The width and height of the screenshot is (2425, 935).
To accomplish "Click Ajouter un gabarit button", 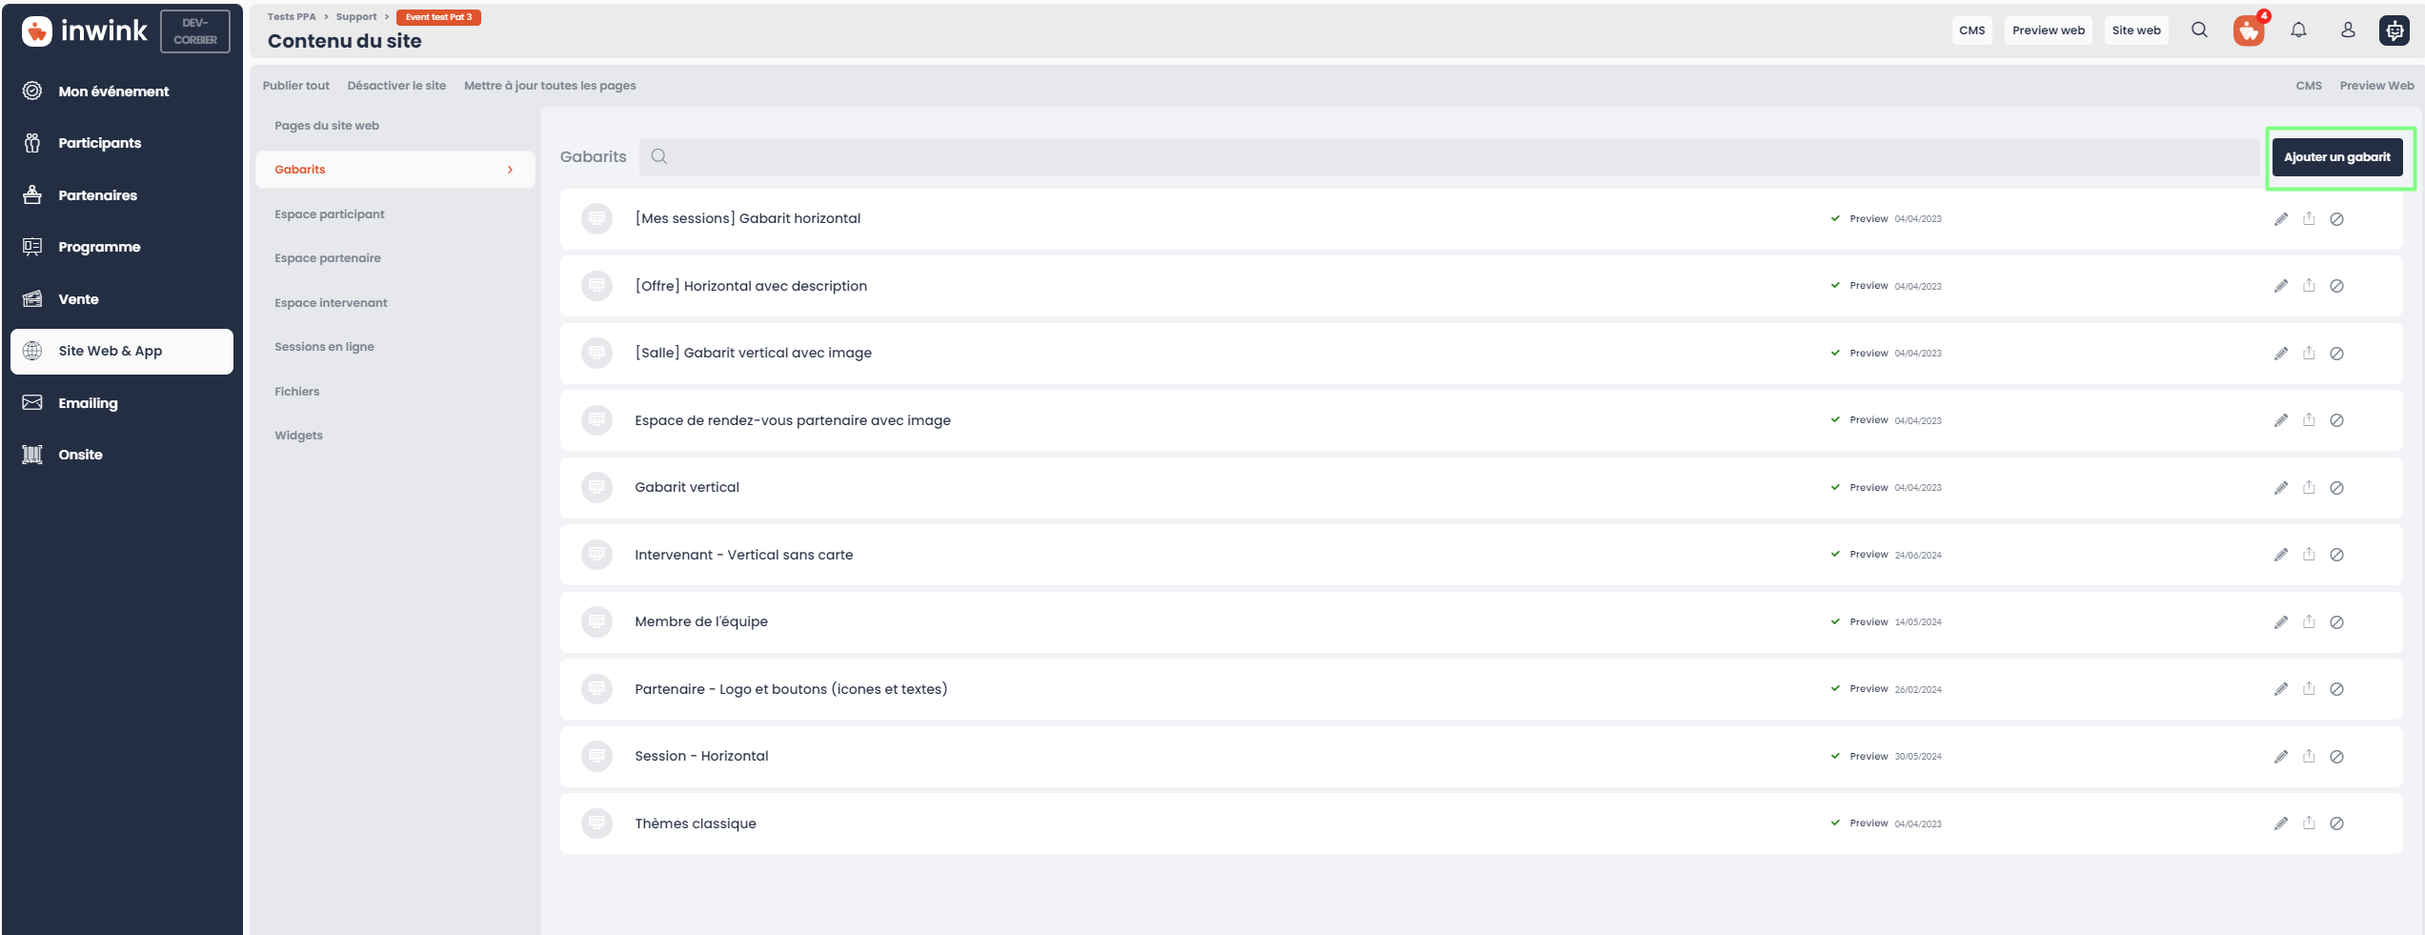I will 2337,157.
